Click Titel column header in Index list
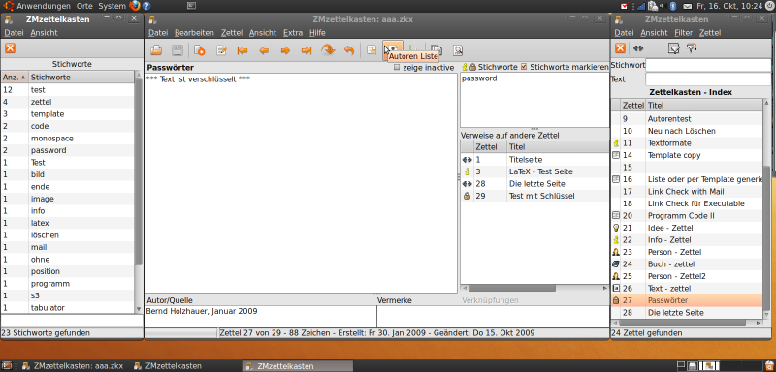776x372 pixels. (x=704, y=106)
